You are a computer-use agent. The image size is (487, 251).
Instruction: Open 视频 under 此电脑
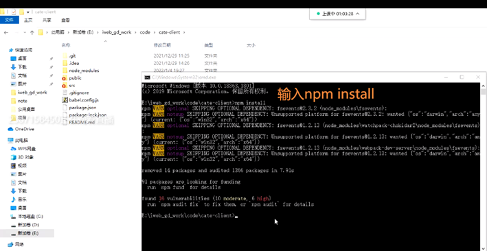(22, 166)
